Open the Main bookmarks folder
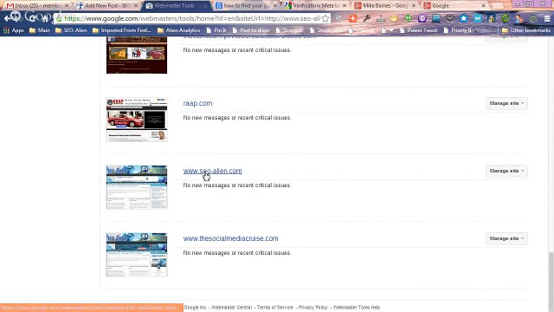The height and width of the screenshot is (312, 554). pos(40,30)
